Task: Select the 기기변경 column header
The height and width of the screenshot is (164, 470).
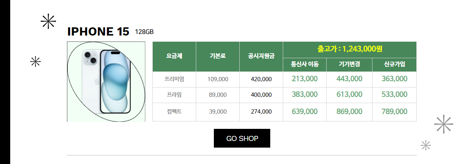Action: [x=349, y=65]
